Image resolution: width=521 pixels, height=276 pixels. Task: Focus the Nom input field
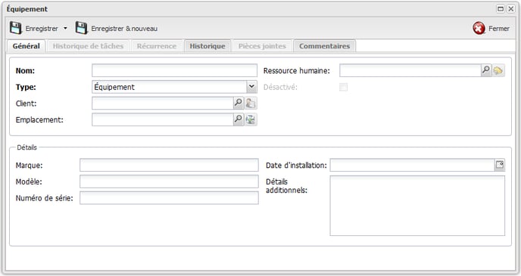tap(174, 70)
